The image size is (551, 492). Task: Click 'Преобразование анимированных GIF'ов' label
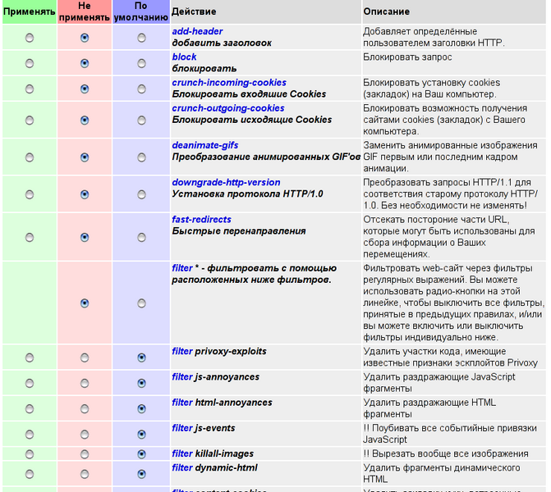[266, 157]
